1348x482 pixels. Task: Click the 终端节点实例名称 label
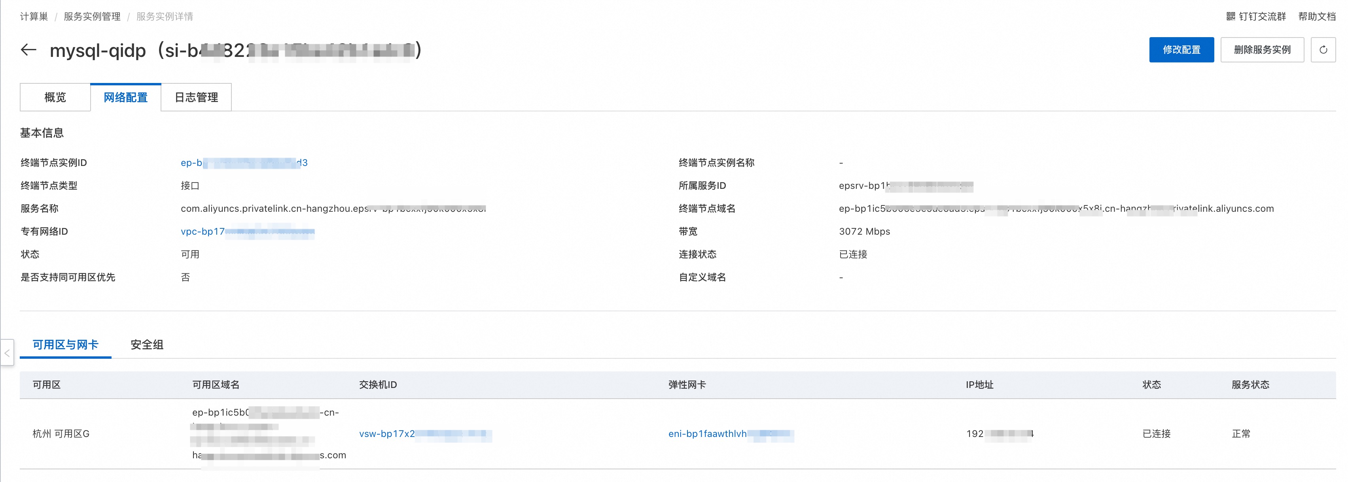point(716,163)
